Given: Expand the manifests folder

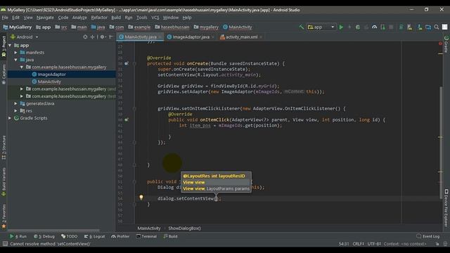Looking at the screenshot, I should point(15,53).
